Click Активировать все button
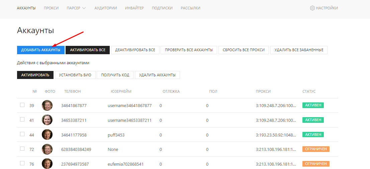 pos(88,50)
